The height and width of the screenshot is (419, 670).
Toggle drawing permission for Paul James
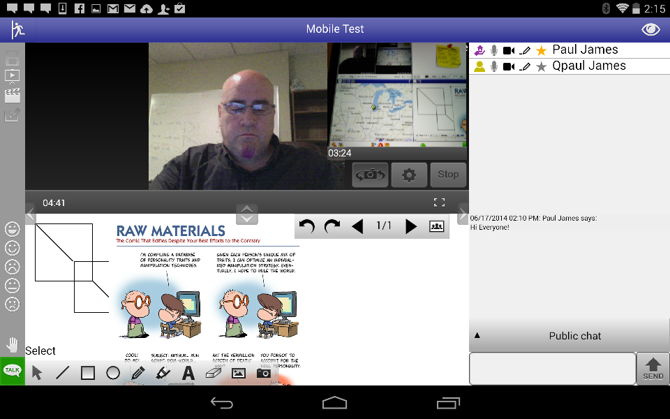525,51
